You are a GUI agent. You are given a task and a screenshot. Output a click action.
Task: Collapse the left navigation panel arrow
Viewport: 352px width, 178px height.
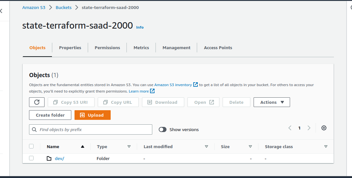tap(1, 11)
